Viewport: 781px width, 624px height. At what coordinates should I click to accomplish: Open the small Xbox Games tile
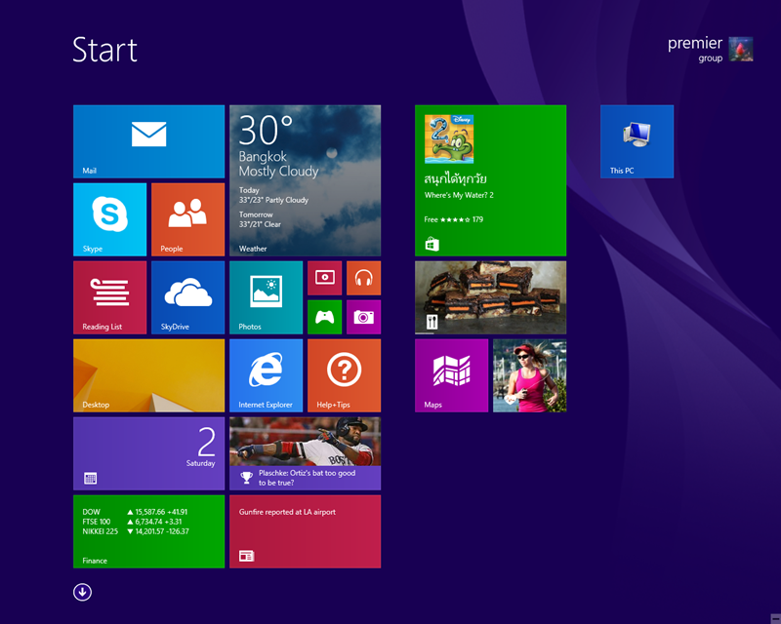point(325,317)
